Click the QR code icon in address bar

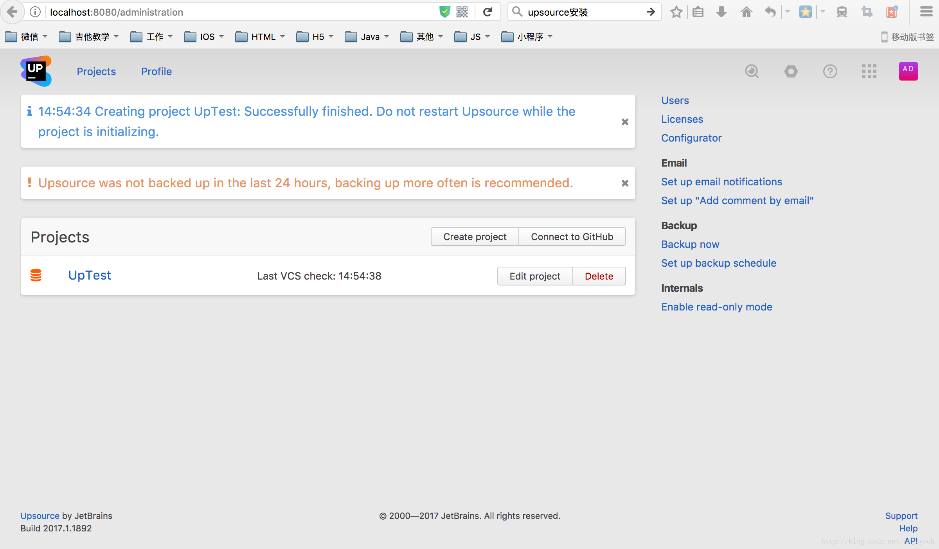(x=462, y=12)
